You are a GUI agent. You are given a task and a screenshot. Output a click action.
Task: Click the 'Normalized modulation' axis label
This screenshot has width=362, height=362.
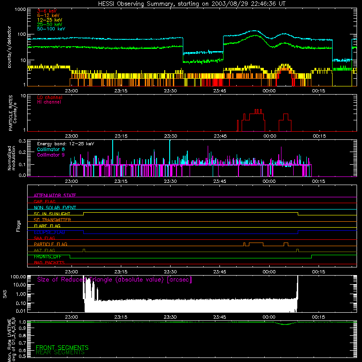(x=12, y=158)
